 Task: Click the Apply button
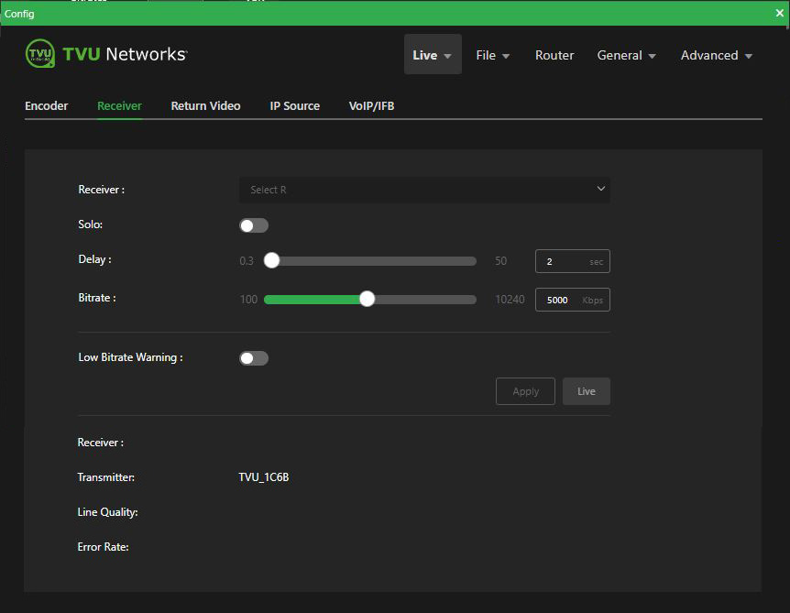pyautogui.click(x=525, y=390)
